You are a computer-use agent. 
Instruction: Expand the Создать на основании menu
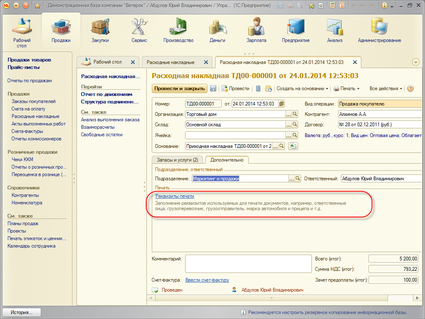point(302,88)
